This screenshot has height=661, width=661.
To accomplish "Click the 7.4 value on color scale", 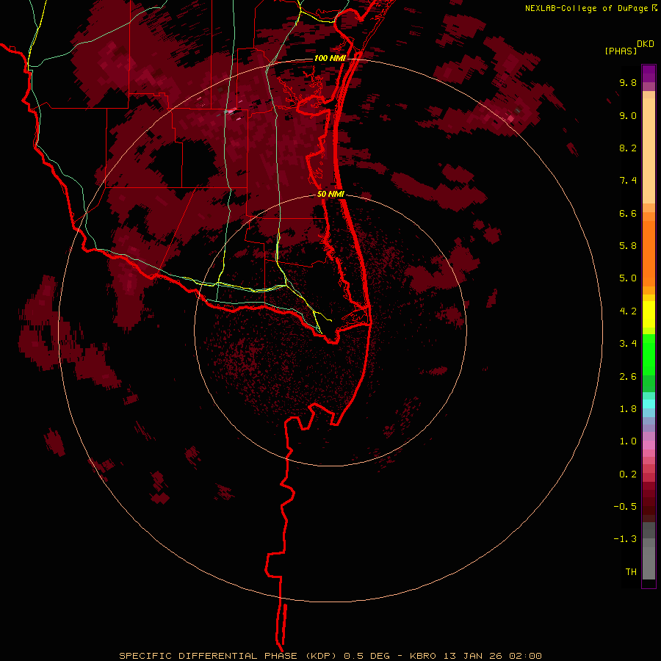I will pos(628,181).
